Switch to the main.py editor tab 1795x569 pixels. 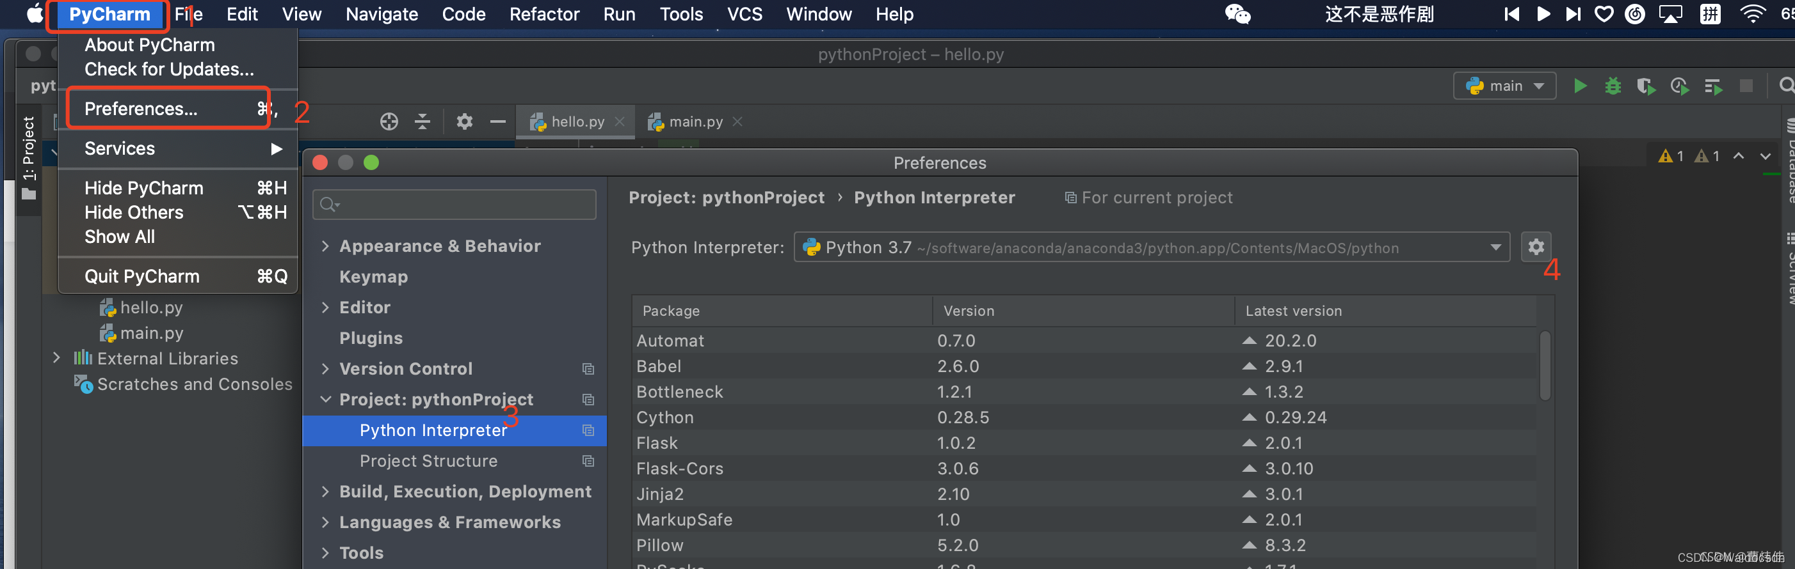coord(694,121)
